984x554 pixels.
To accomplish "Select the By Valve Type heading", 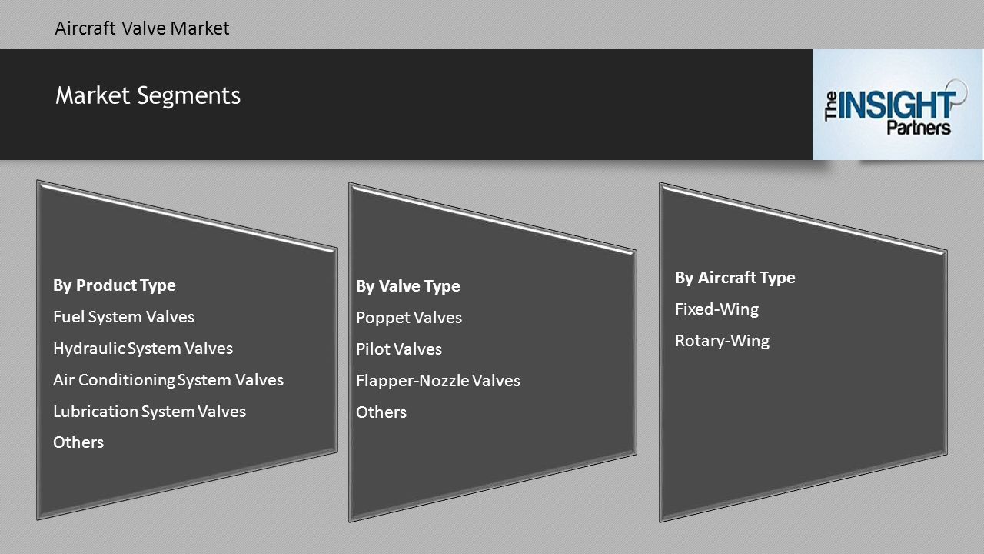I will click(407, 286).
